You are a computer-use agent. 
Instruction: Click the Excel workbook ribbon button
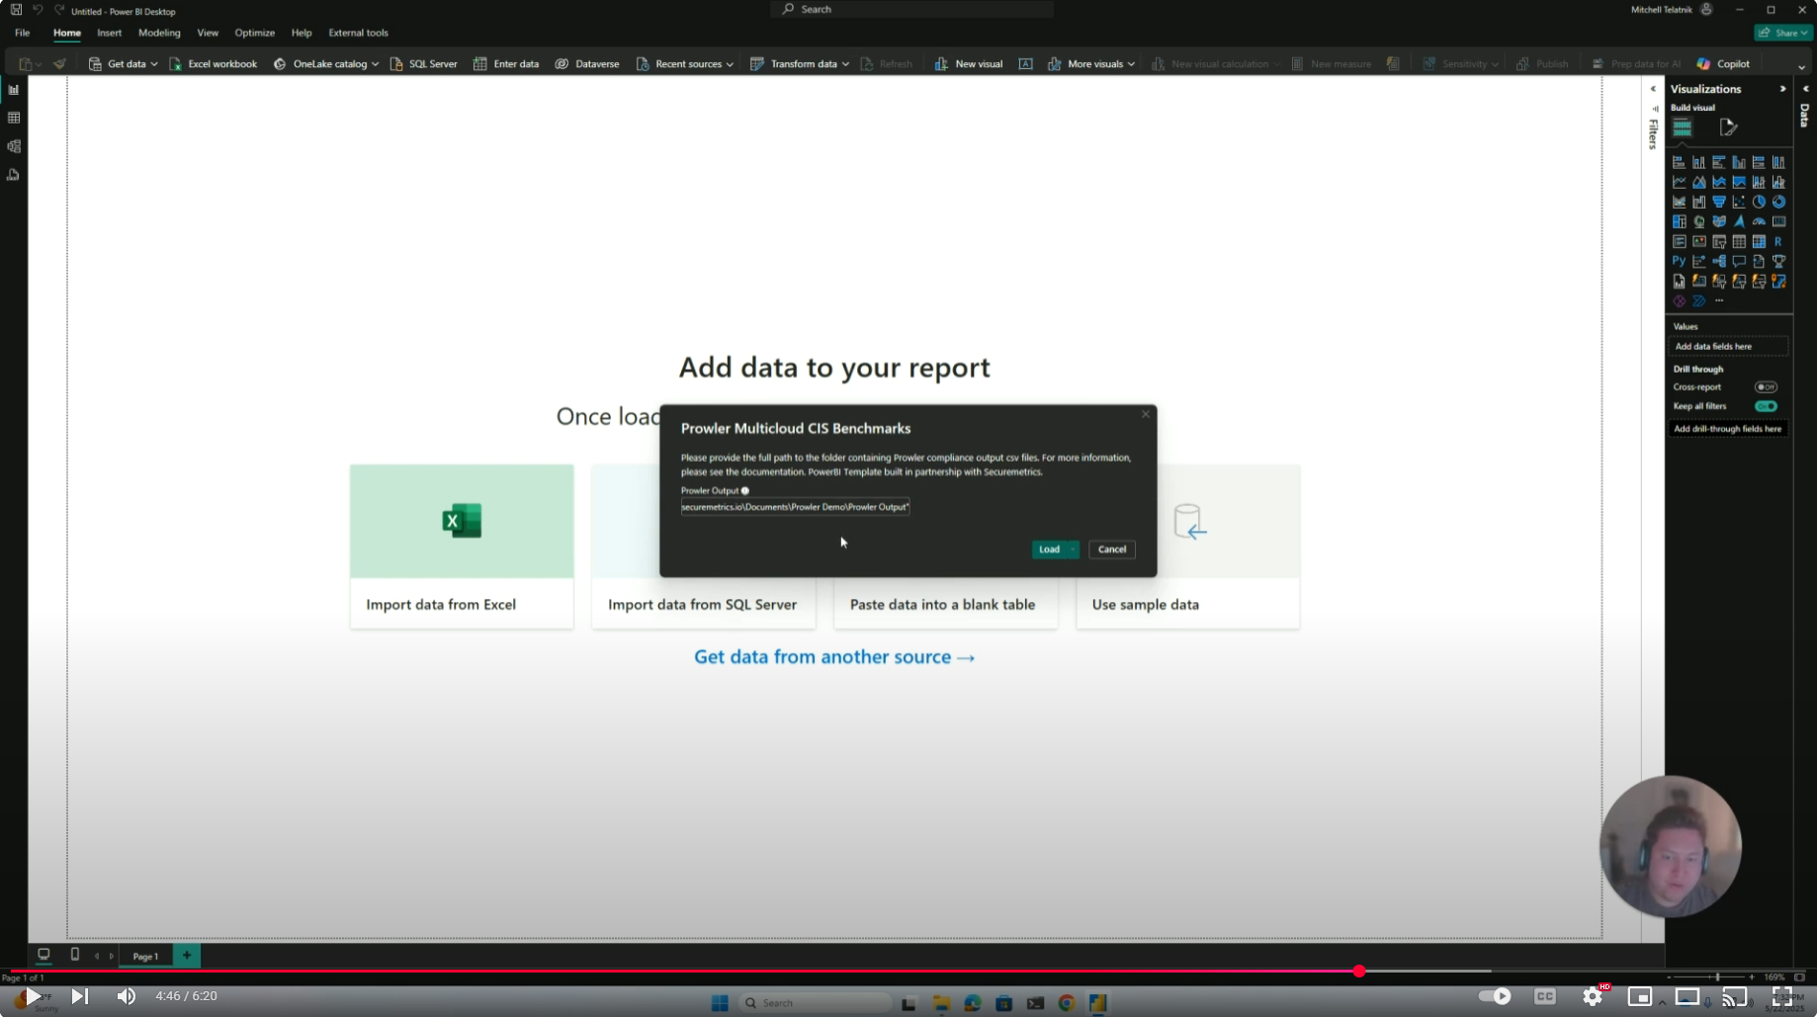[214, 64]
